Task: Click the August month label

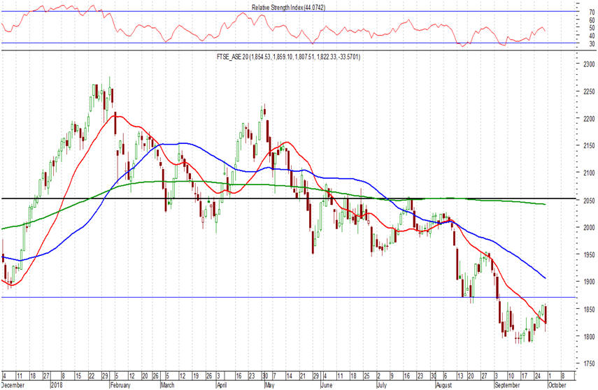Action: (444, 385)
